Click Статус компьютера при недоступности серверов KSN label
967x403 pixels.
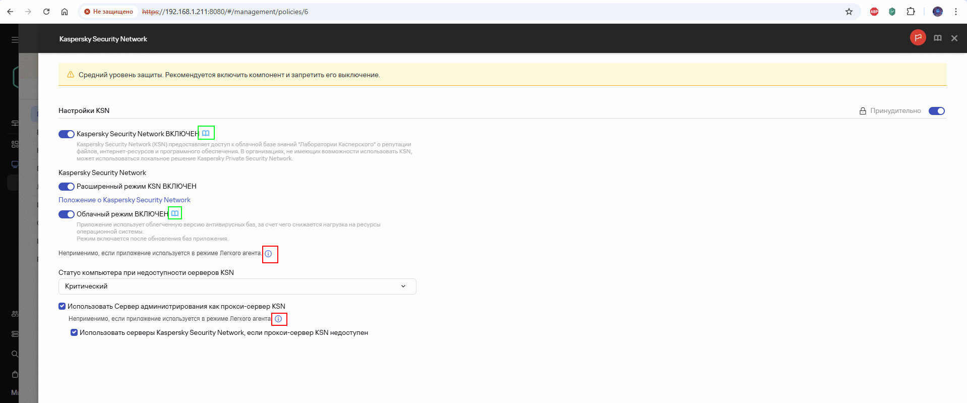coord(146,272)
